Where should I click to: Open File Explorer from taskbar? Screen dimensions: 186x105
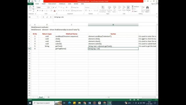click(79, 103)
